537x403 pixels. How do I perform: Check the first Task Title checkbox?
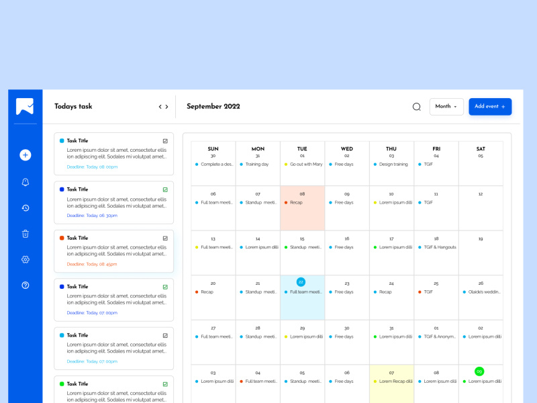164,140
